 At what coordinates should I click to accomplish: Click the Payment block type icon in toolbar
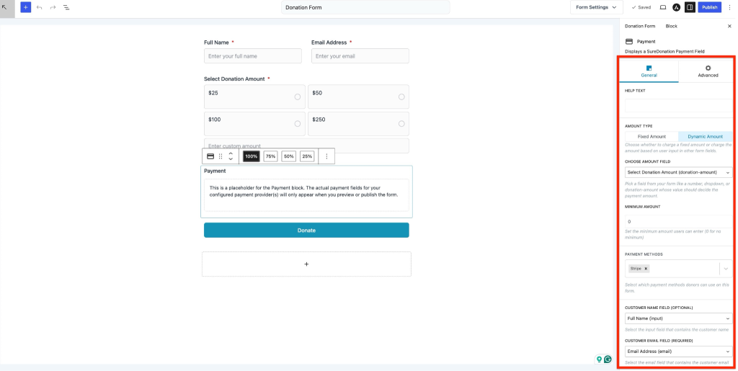[210, 156]
